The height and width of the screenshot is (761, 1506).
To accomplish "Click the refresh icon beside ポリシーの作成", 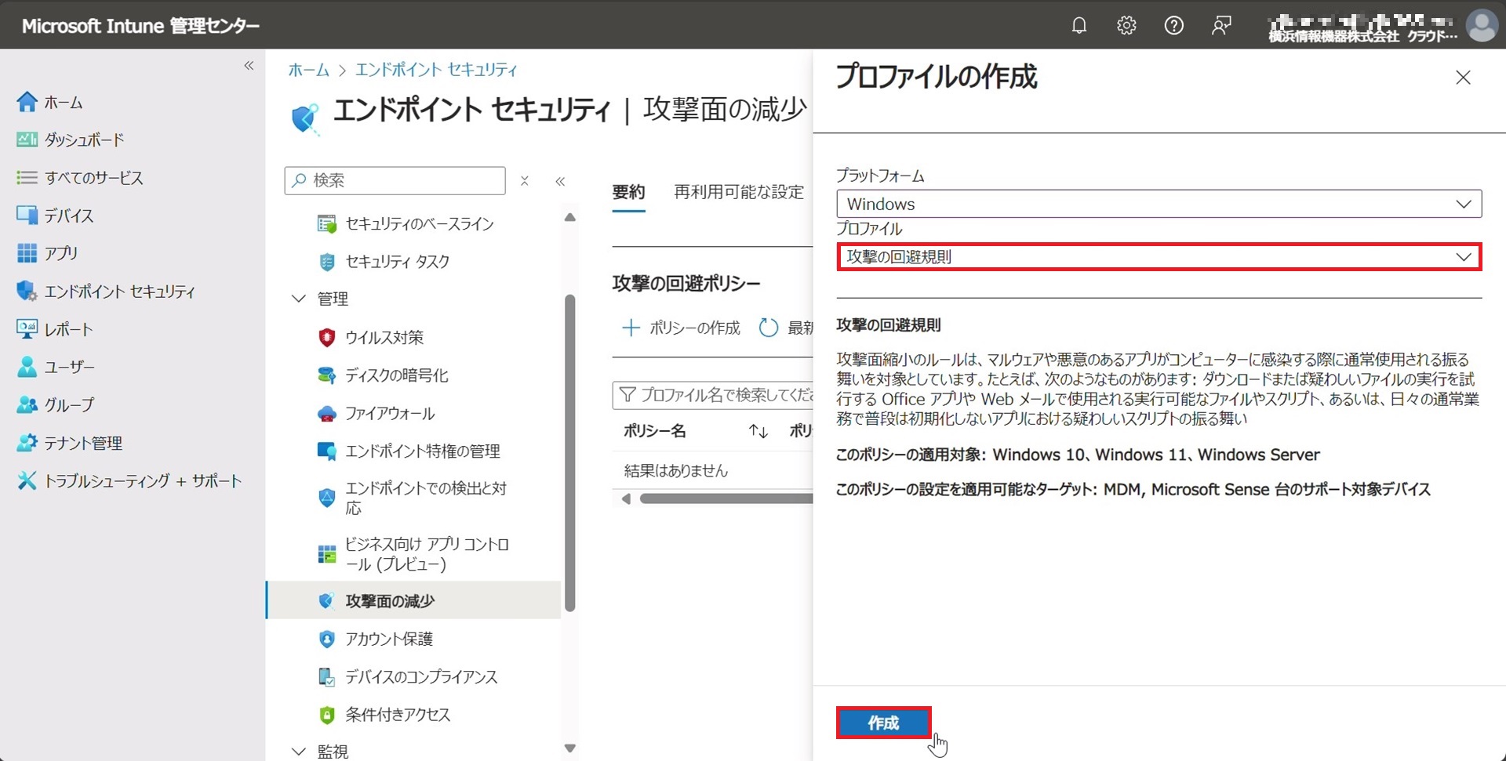I will (769, 328).
